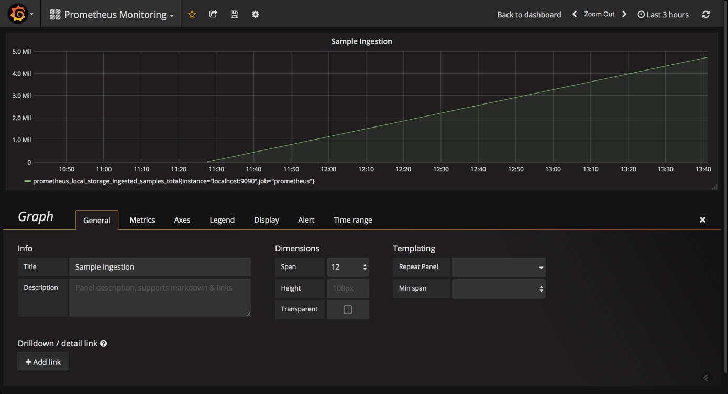Click the 11:30 x-axis time label
The height and width of the screenshot is (394, 728).
(216, 169)
